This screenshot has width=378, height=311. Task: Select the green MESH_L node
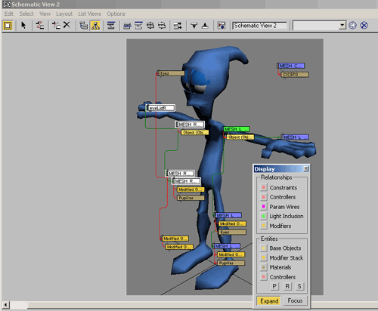pyautogui.click(x=236, y=129)
